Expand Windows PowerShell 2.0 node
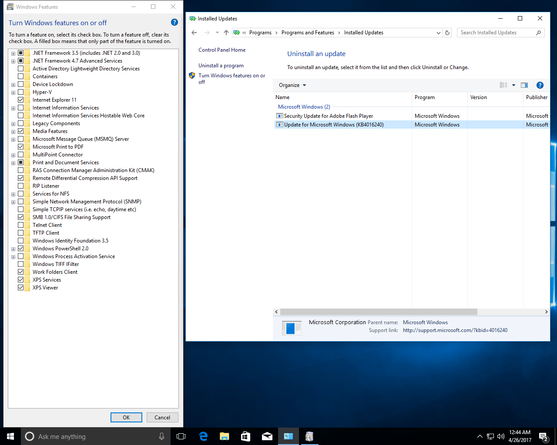Image resolution: width=557 pixels, height=445 pixels. (13, 249)
